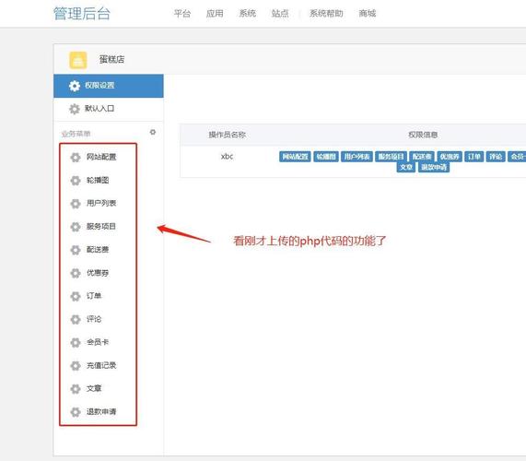Click the gear icon beside 轮播图

click(76, 181)
